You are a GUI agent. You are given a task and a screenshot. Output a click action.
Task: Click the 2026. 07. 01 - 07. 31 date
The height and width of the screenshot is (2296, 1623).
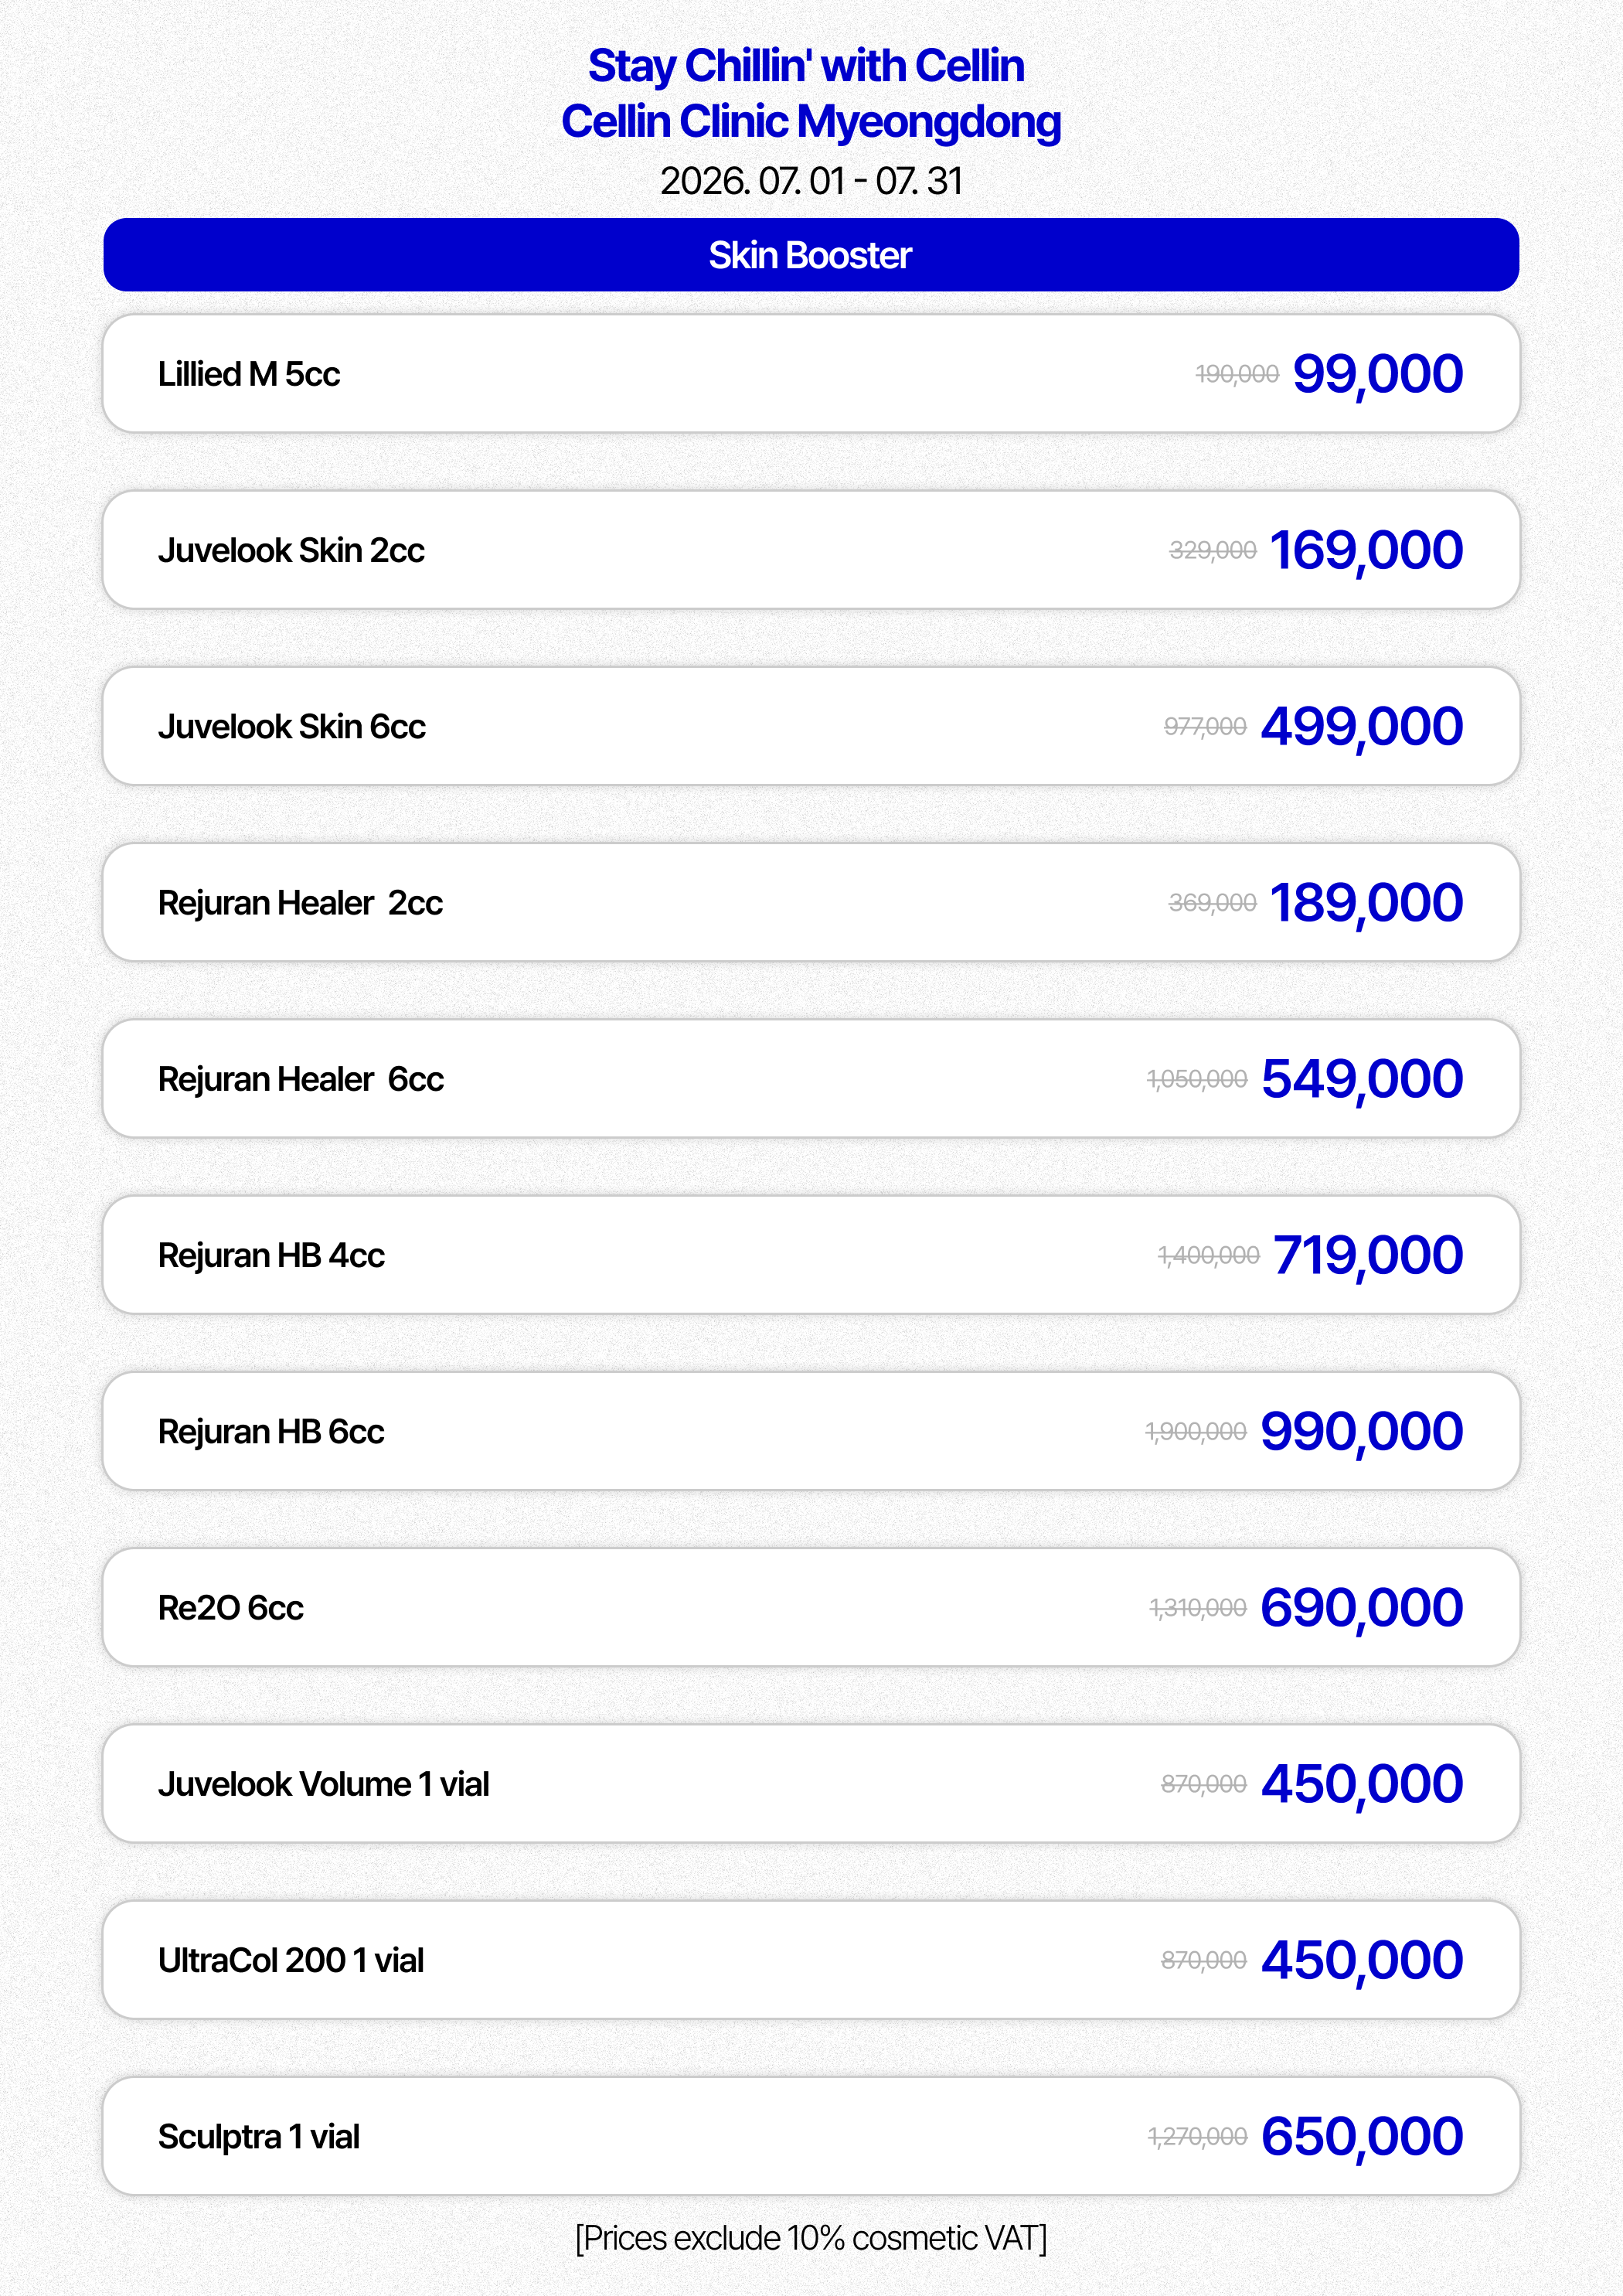pyautogui.click(x=811, y=181)
